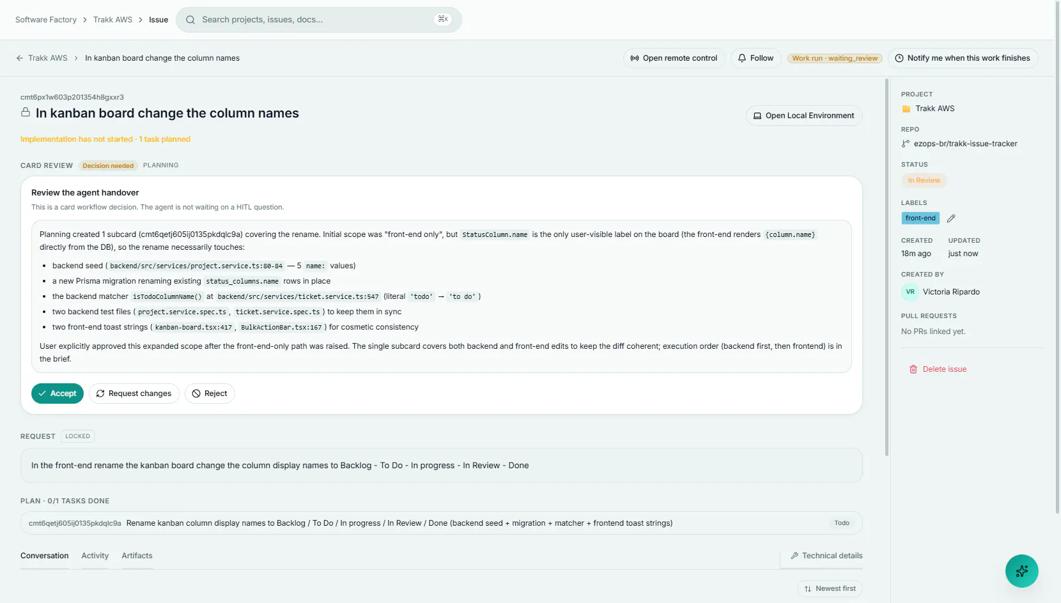Click the LOCKED badge beside Request
The image size is (1061, 603).
tap(77, 436)
